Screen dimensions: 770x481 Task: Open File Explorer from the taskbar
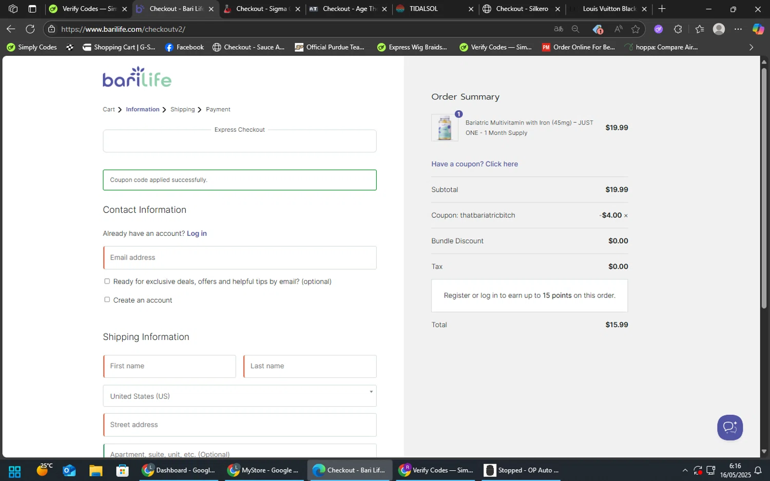(x=95, y=471)
